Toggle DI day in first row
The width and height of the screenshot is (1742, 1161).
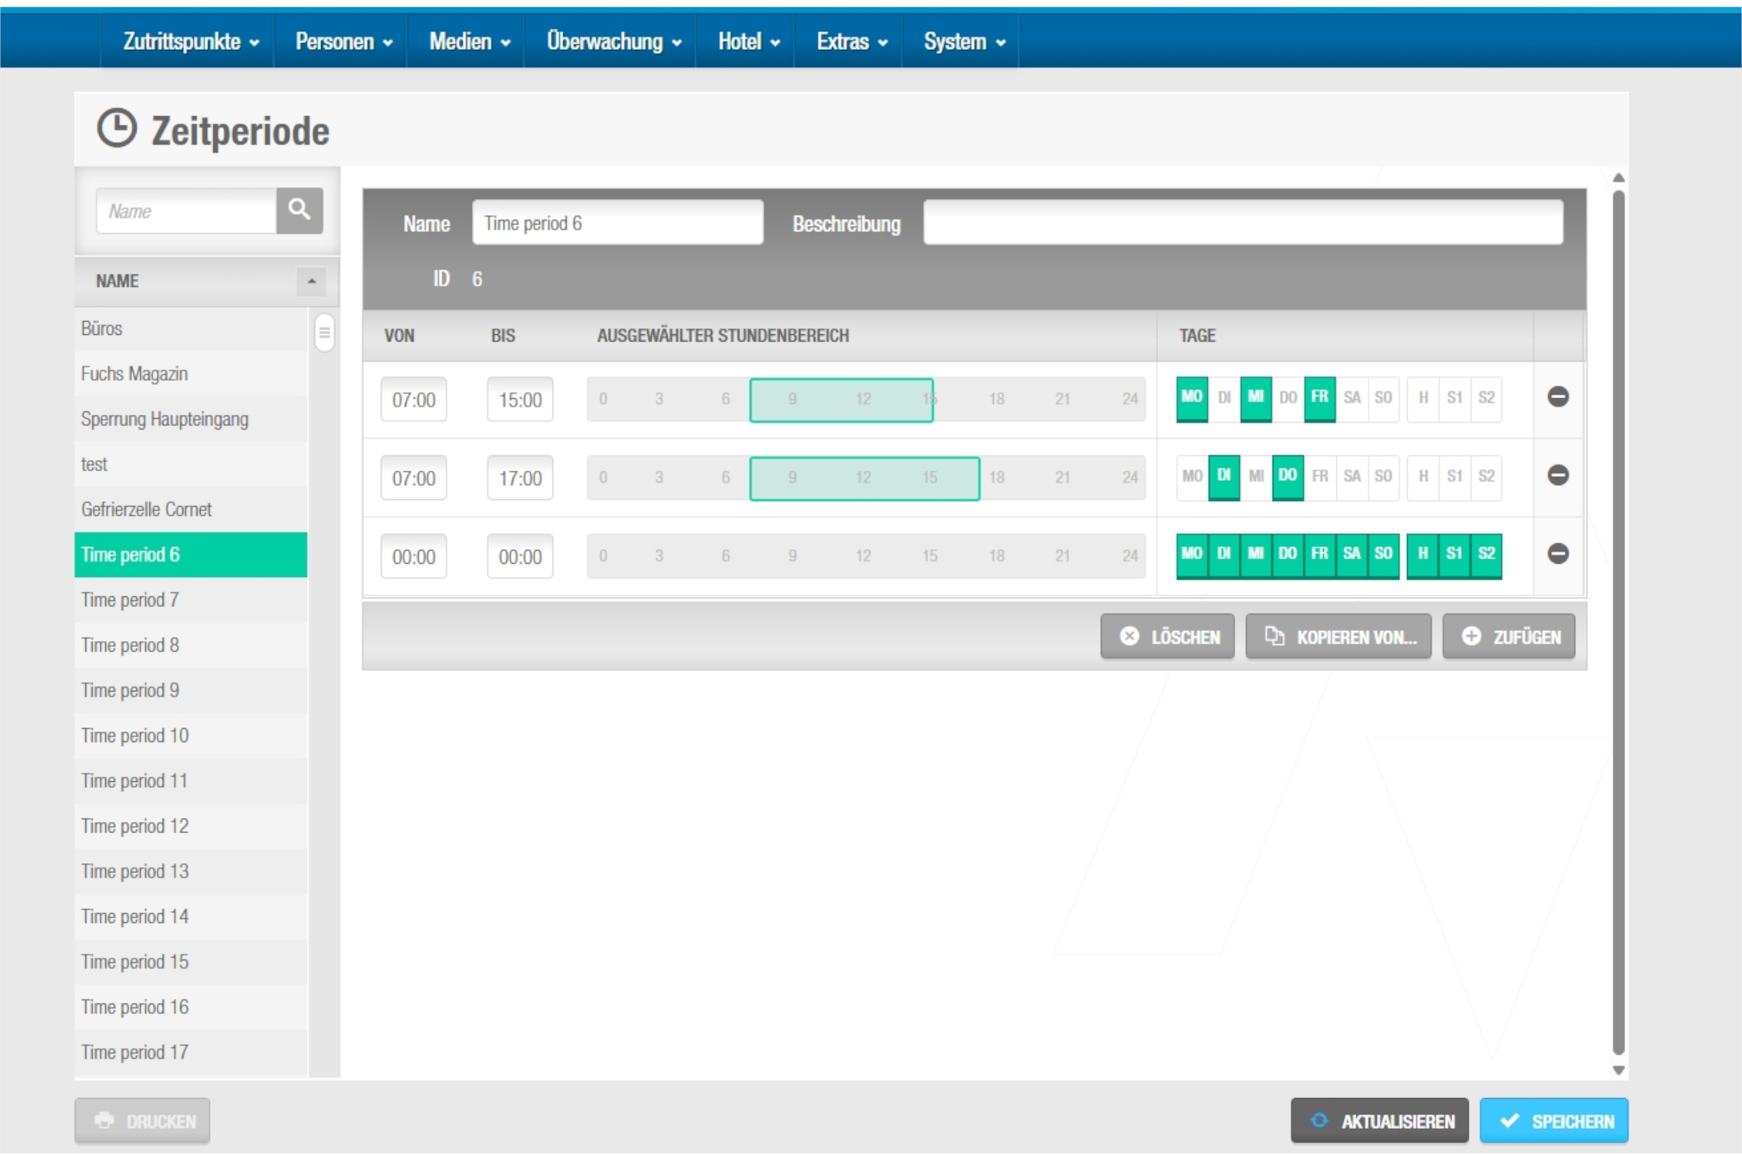tap(1224, 397)
